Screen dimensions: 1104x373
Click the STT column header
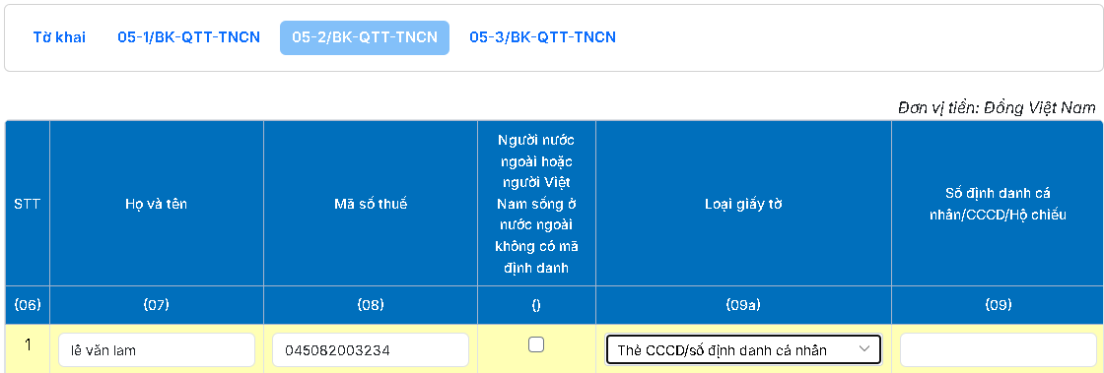pos(28,204)
